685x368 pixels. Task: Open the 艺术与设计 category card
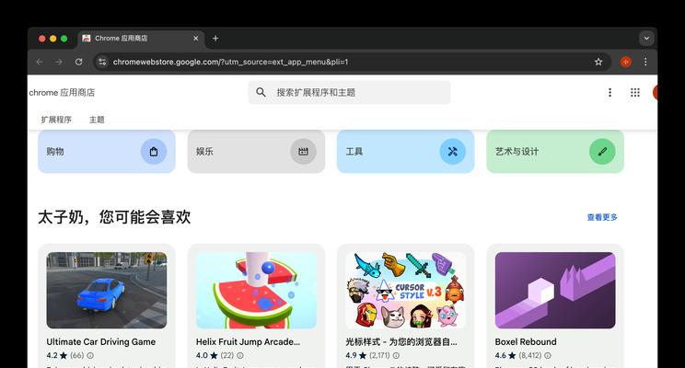click(x=555, y=152)
